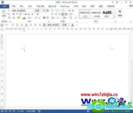
Task: Click the Print Preview magnifier icon
Action: (x=26, y=25)
